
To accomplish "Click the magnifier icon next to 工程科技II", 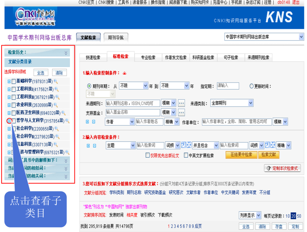I will [58, 97].
